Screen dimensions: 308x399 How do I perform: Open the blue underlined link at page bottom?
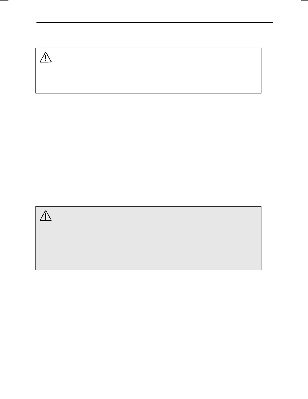tap(50, 397)
